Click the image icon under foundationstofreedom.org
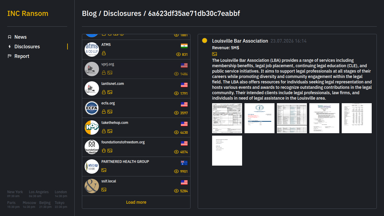Image resolution: width=384 pixels, height=216 pixels. pos(110,151)
